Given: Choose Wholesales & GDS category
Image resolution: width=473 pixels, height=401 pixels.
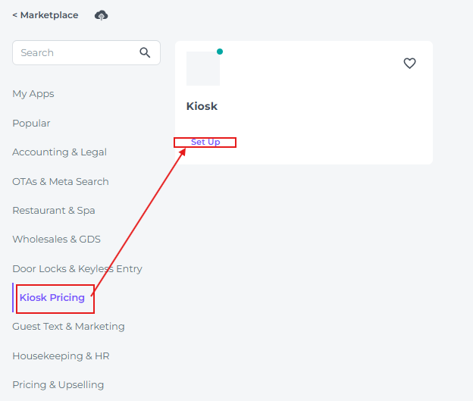Looking at the screenshot, I should [x=56, y=240].
